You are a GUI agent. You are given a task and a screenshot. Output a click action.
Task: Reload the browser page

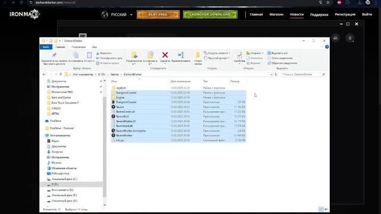(x=21, y=2)
